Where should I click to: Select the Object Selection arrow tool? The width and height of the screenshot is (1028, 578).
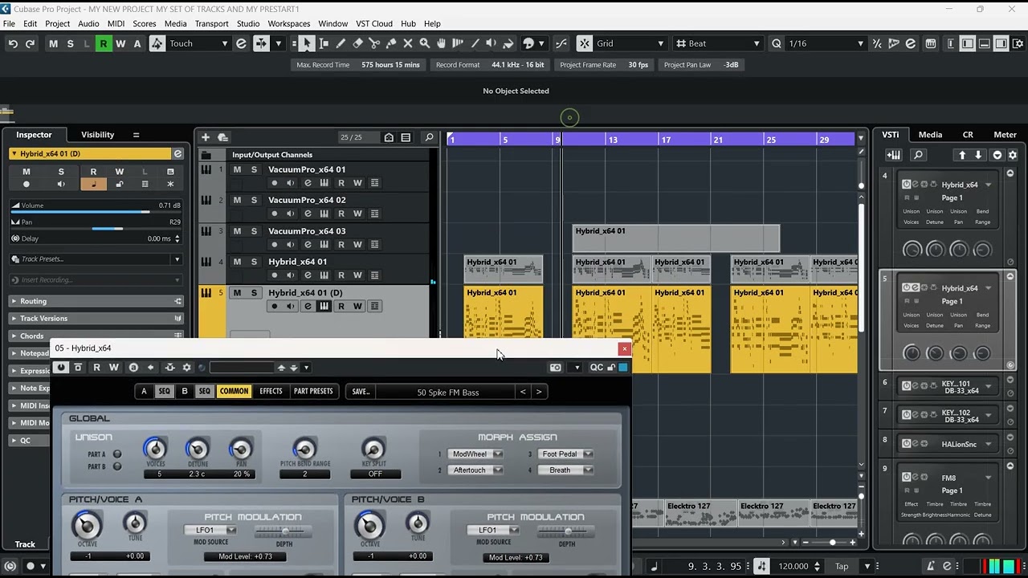(x=306, y=43)
